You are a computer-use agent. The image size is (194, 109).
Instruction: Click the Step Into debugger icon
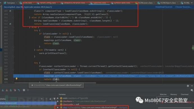pos(3,90)
